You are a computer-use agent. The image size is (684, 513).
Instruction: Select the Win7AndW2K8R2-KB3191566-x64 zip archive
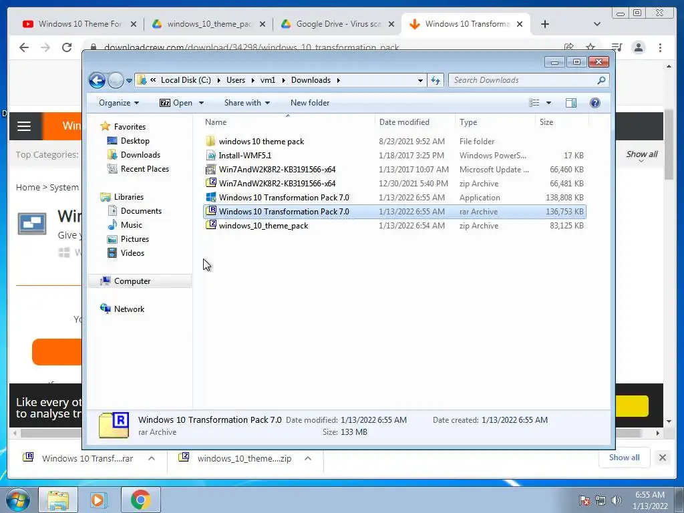pyautogui.click(x=394, y=183)
